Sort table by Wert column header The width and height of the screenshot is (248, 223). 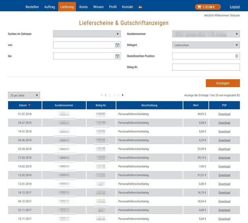196,105
